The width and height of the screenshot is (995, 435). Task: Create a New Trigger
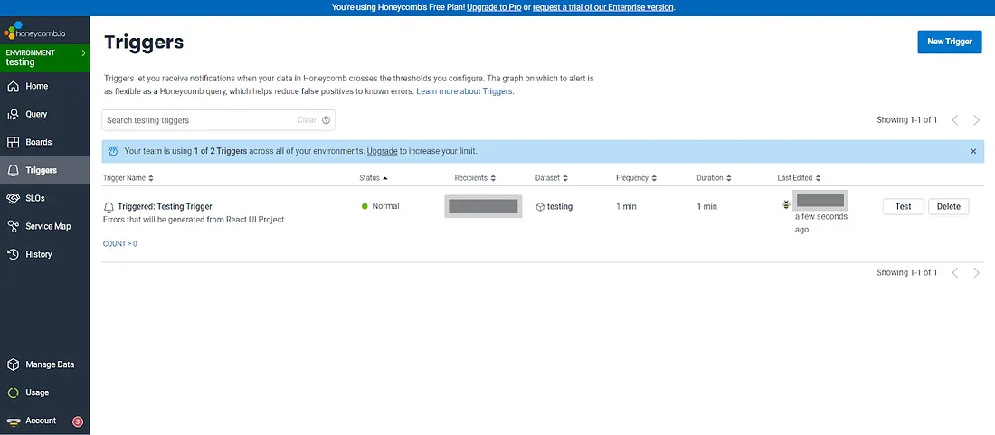pos(949,42)
